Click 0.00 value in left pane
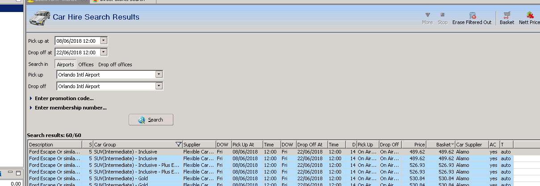Image resolution: width=540 pixels, height=186 pixels. [x=16, y=183]
